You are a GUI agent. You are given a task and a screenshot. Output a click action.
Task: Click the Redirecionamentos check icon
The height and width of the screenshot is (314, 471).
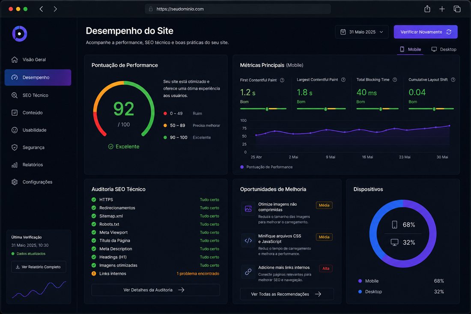click(94, 208)
